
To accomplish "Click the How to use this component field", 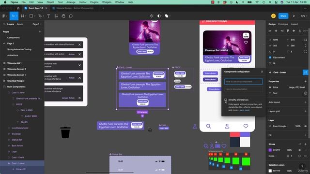I will 243,82.
